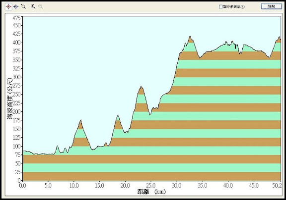Image resolution: width=286 pixels, height=200 pixels.
Task: Click the valley low point near 25 km
Action: (150, 115)
